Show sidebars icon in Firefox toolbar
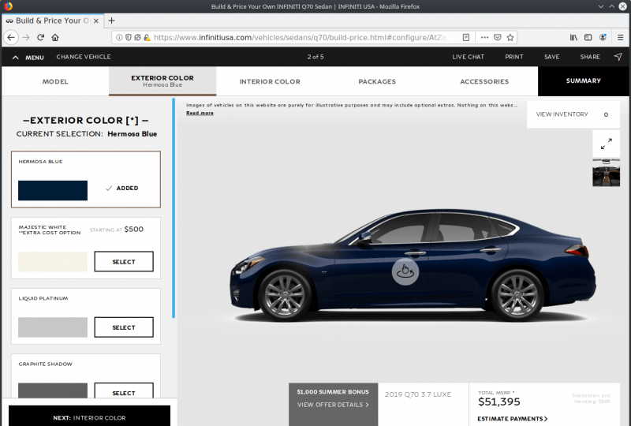The image size is (631, 426). click(588, 37)
